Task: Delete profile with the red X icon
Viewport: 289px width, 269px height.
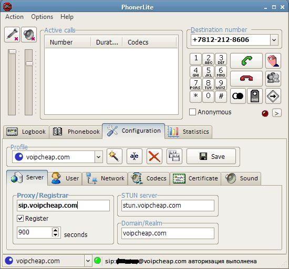Action: pos(154,156)
